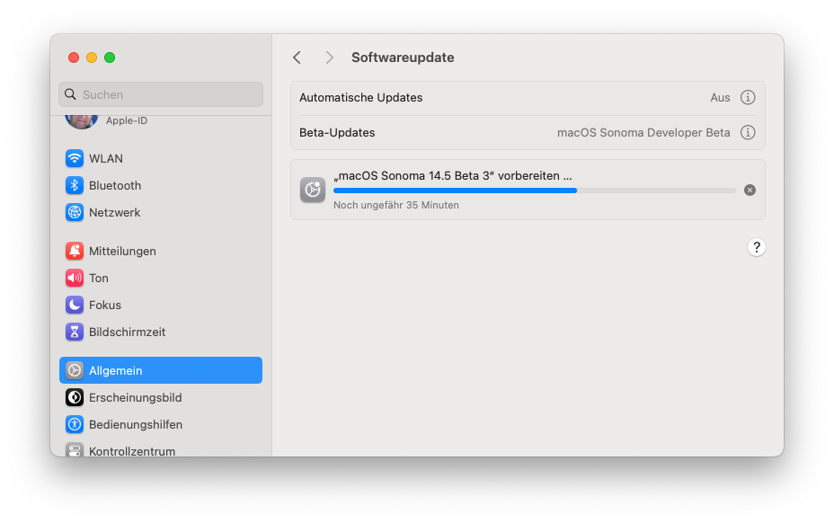Viewport: 834px width, 523px height.
Task: Go forward with the right chevron
Action: [330, 58]
